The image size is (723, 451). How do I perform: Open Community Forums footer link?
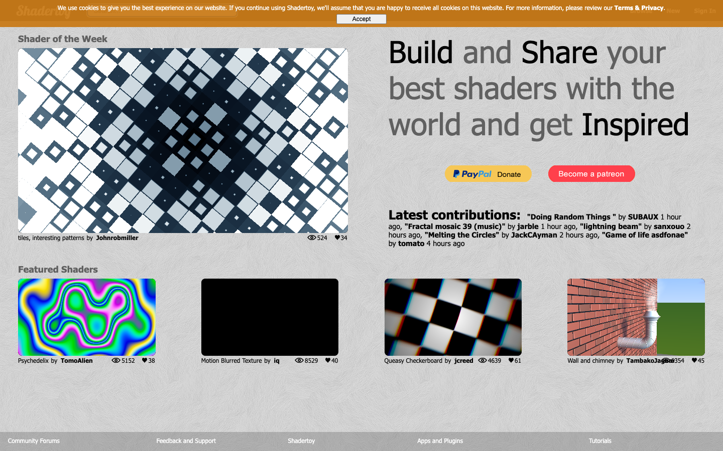point(34,441)
